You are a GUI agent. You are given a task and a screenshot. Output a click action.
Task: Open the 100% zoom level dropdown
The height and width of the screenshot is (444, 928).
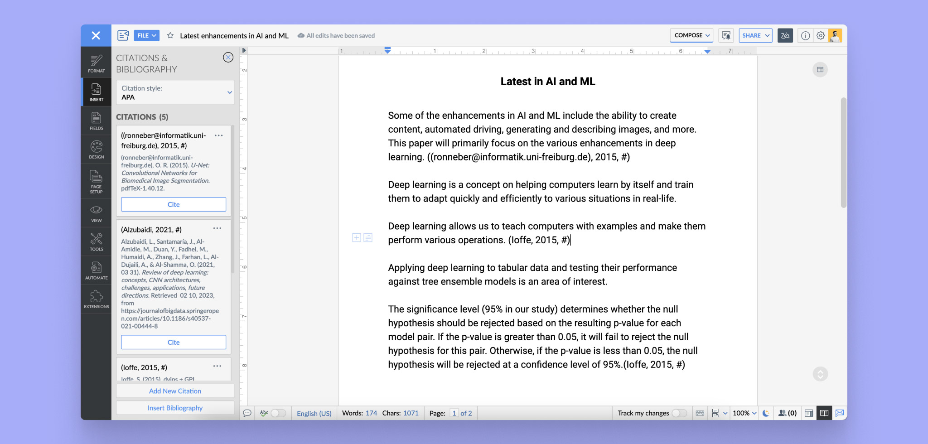pos(744,413)
